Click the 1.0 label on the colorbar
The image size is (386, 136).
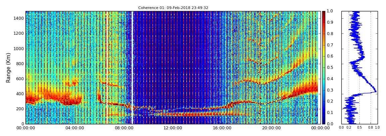click(x=330, y=11)
